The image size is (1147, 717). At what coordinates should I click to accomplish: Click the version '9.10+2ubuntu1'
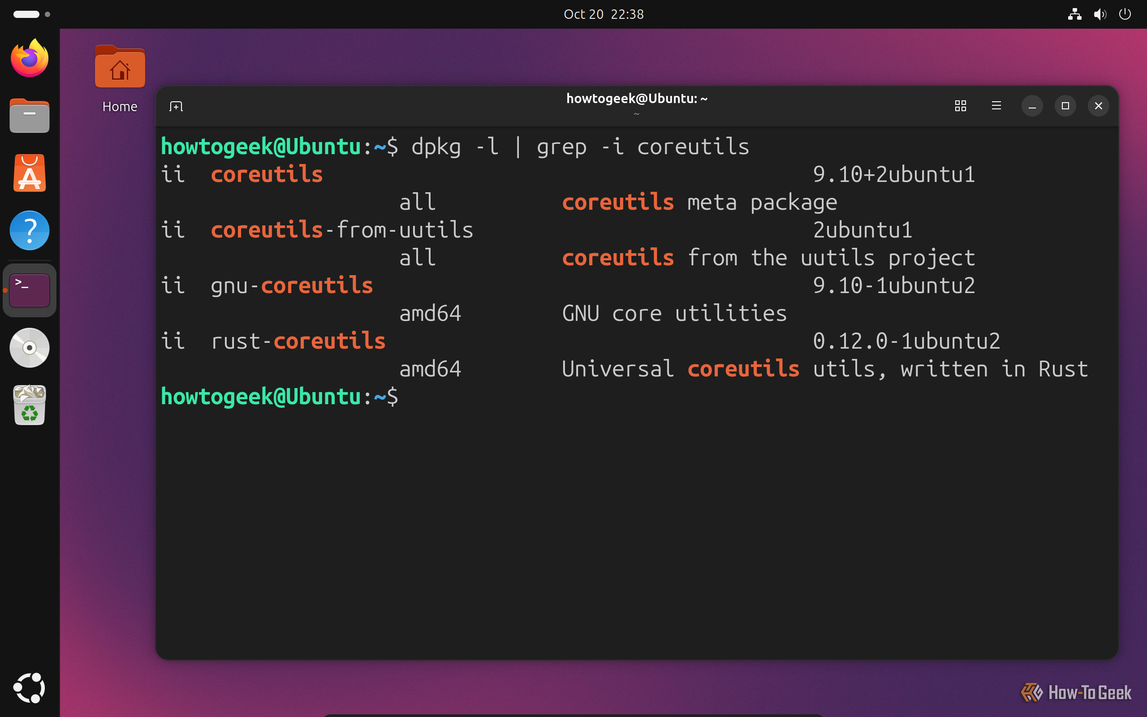894,174
